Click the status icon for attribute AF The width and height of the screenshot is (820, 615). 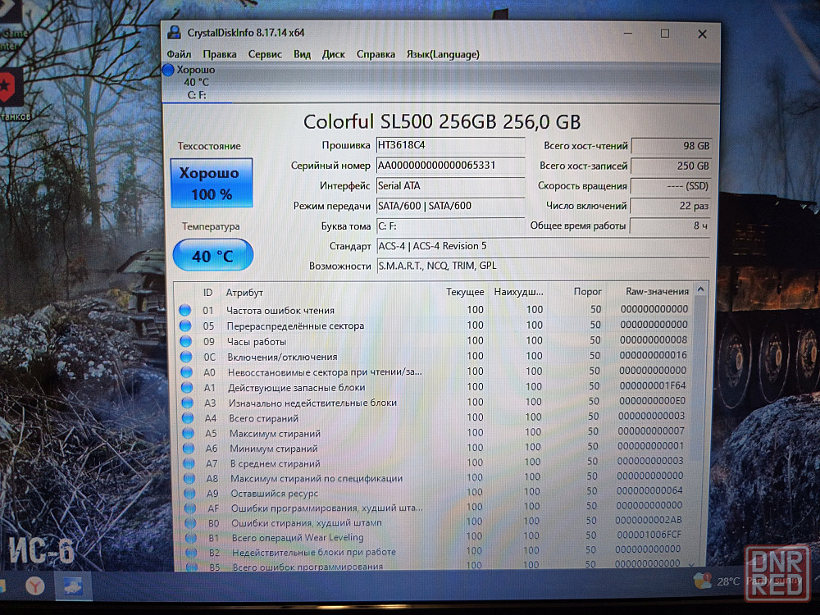pos(190,508)
